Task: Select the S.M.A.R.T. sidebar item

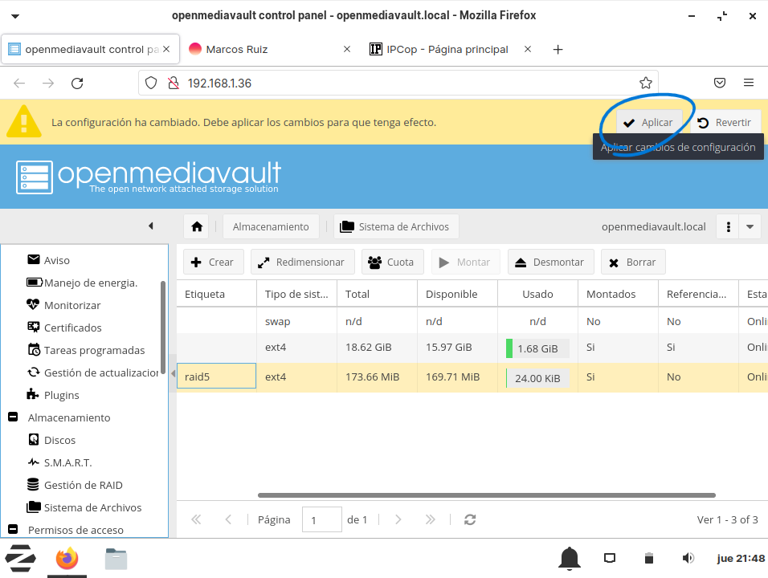Action: point(67,462)
